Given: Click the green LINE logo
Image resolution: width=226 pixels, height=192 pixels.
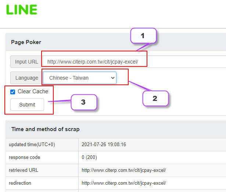Looking at the screenshot, I should (x=22, y=10).
